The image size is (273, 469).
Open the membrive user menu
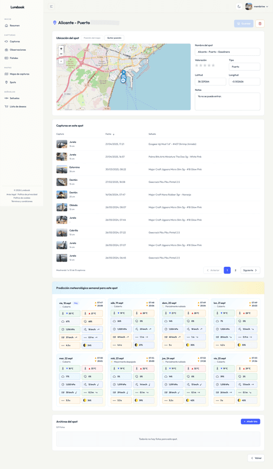(257, 7)
